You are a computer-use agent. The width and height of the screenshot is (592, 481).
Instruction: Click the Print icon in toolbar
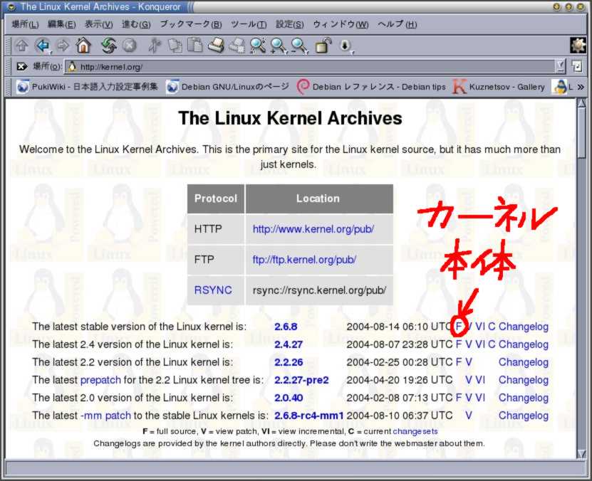tap(216, 46)
